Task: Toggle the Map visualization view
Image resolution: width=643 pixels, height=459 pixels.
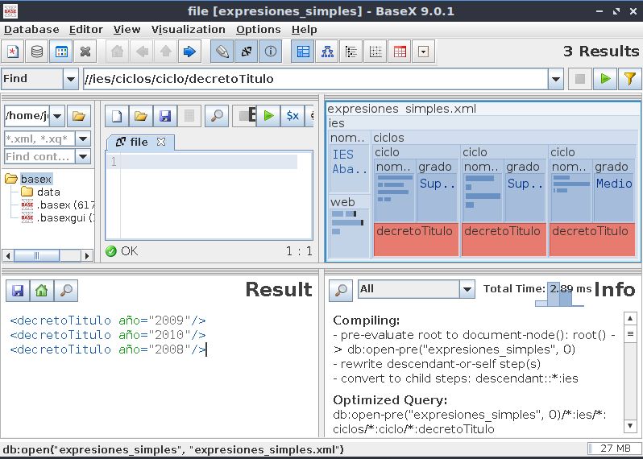Action: (x=304, y=52)
